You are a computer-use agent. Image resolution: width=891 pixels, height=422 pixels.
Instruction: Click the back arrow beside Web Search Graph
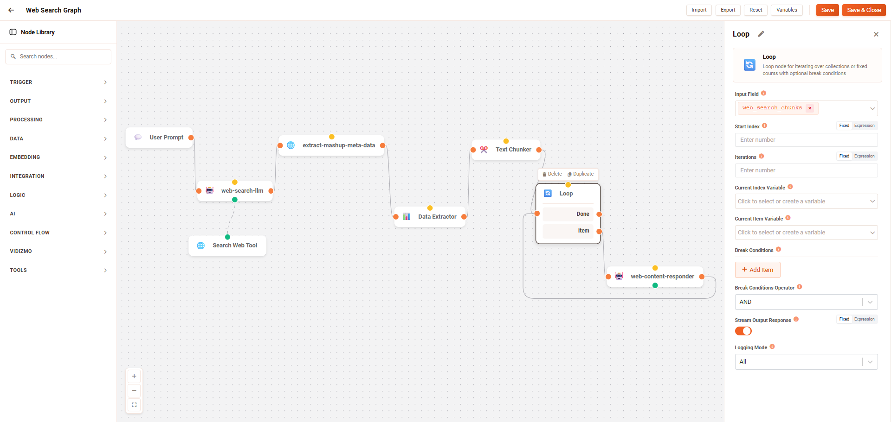(x=11, y=10)
